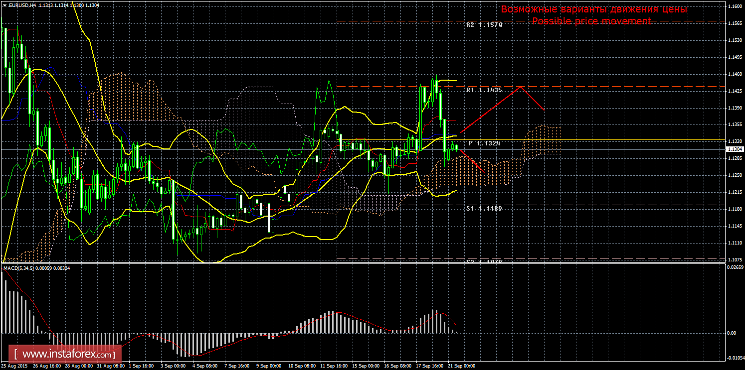Click the 1.1110 price scale value

pyautogui.click(x=735, y=243)
